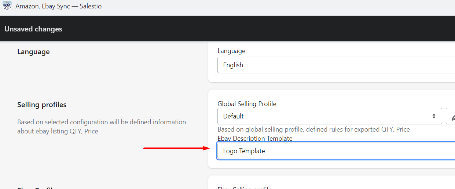Click the up-down arrows on the Default selector
455x189 pixels.
[434, 116]
